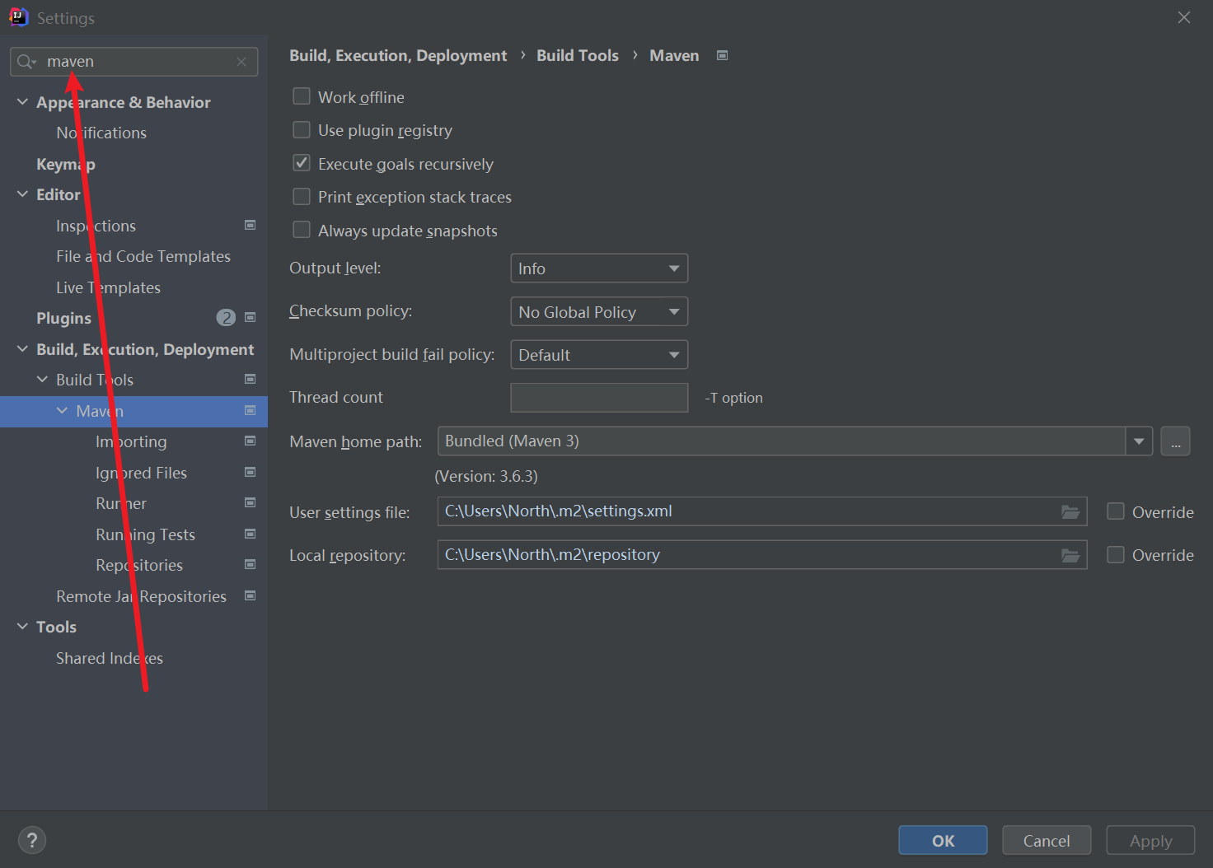Click the project-level icon next to Inspections
Screen dimensions: 1213x868
[251, 225]
